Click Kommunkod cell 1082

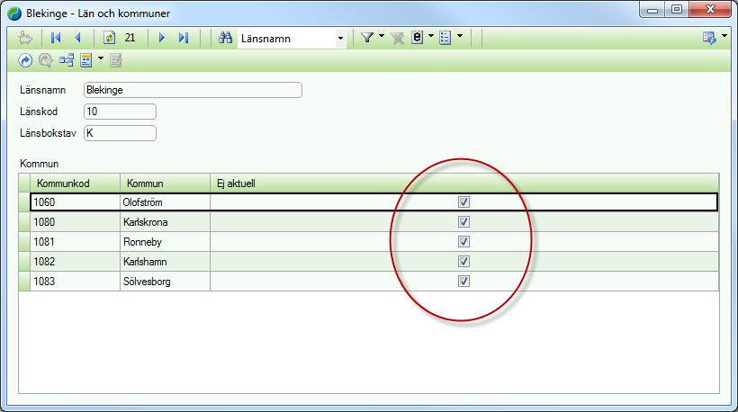click(x=76, y=262)
